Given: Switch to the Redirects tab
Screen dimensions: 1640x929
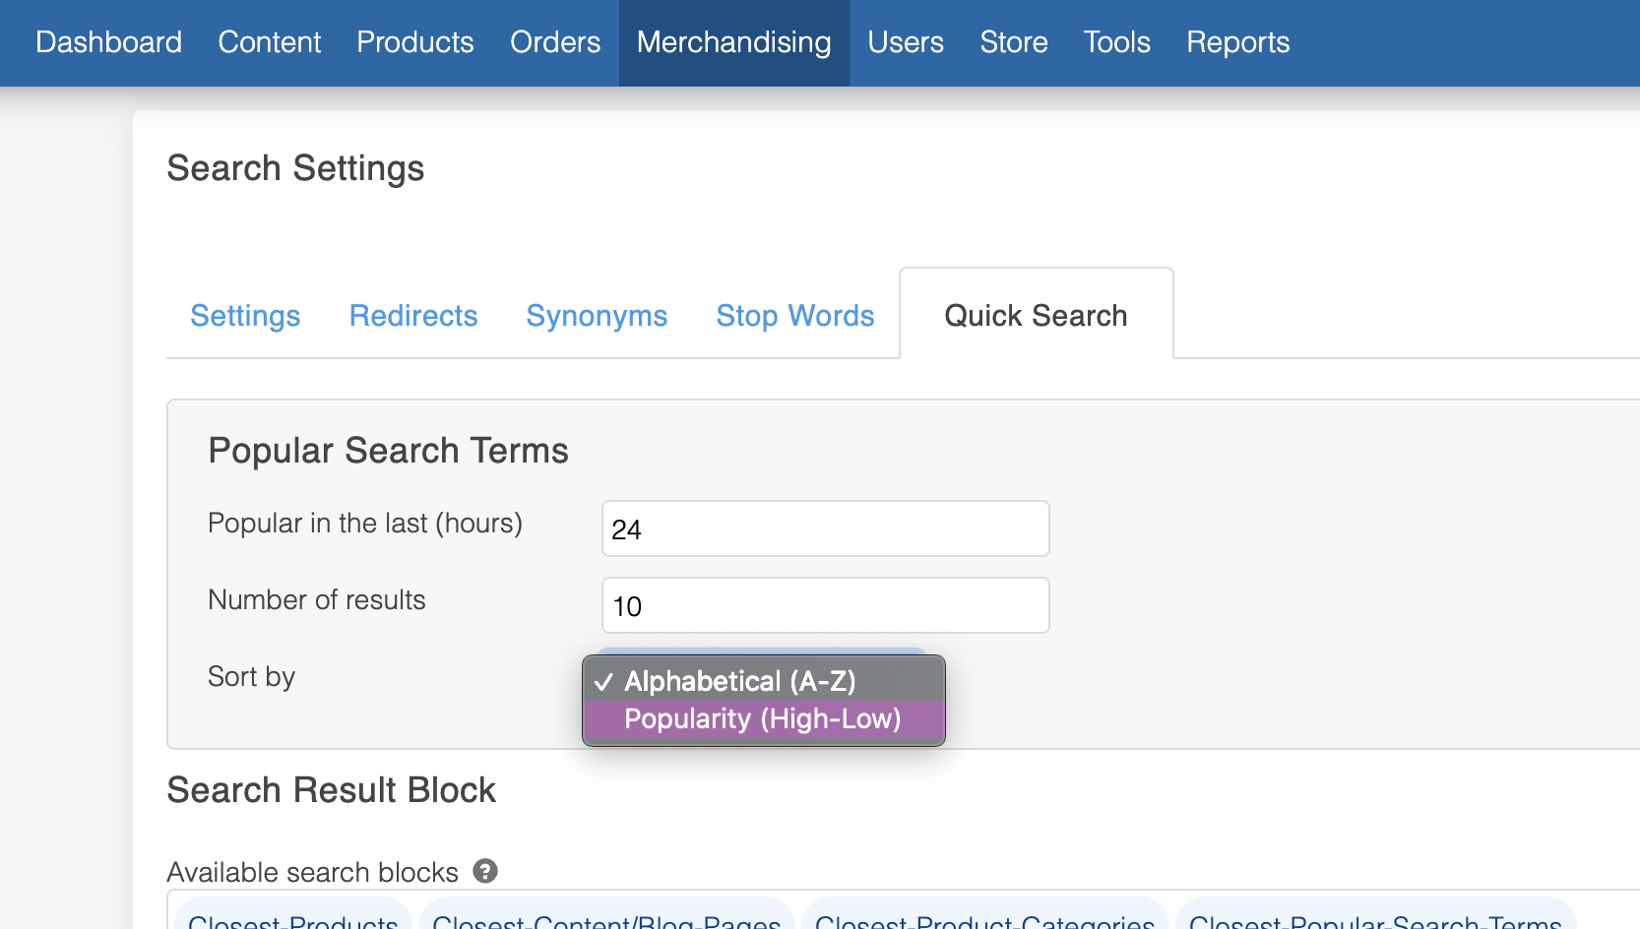Looking at the screenshot, I should point(413,316).
